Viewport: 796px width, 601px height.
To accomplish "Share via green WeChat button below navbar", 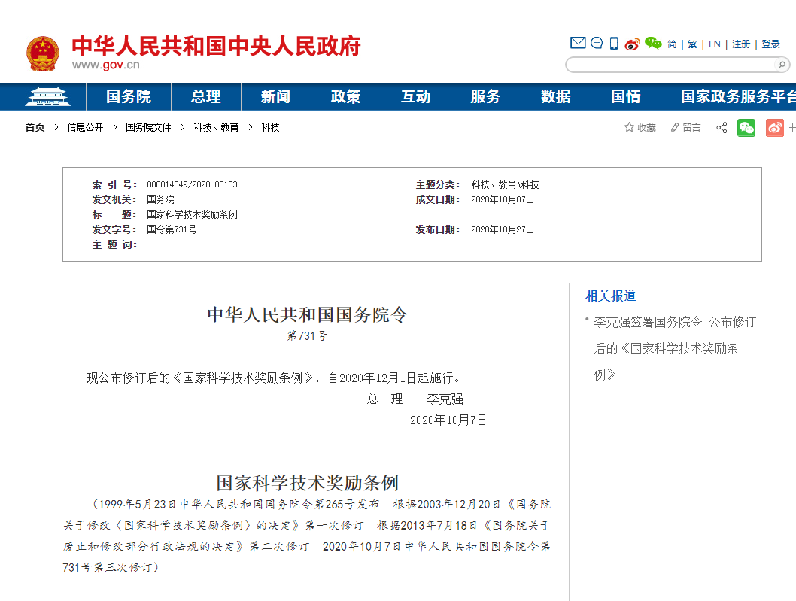I will click(746, 128).
